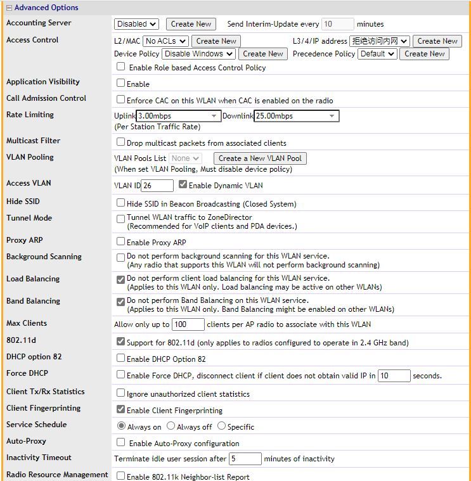Click Create a New VLAN Pool button
Screen dimensions: 471x481
(259, 158)
